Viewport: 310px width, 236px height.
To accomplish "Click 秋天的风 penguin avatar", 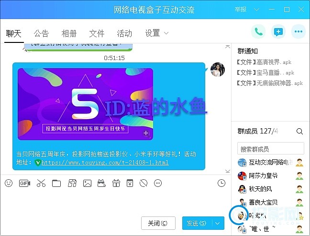I will [242, 189].
